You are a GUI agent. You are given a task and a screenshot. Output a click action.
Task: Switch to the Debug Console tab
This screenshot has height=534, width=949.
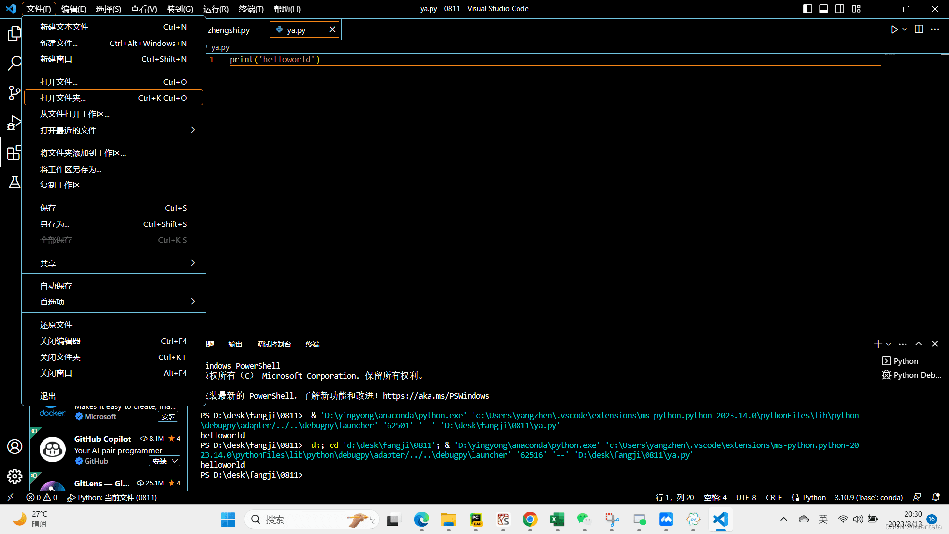pyautogui.click(x=274, y=344)
